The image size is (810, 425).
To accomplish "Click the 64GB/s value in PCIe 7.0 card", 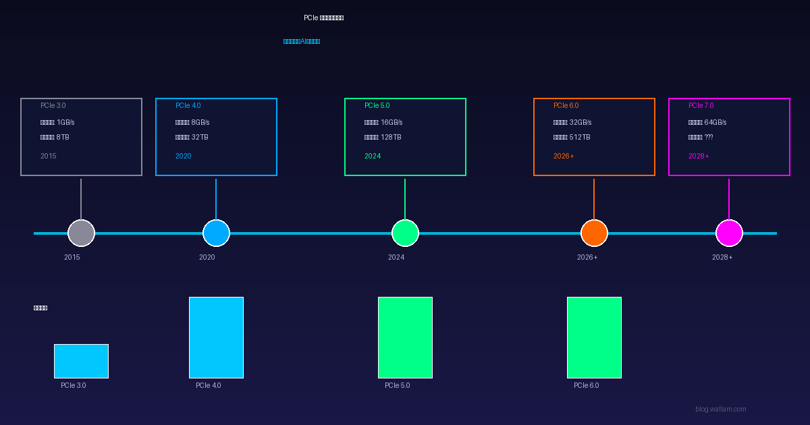I will point(715,123).
